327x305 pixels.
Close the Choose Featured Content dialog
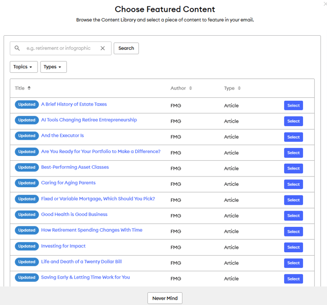click(x=325, y=4)
